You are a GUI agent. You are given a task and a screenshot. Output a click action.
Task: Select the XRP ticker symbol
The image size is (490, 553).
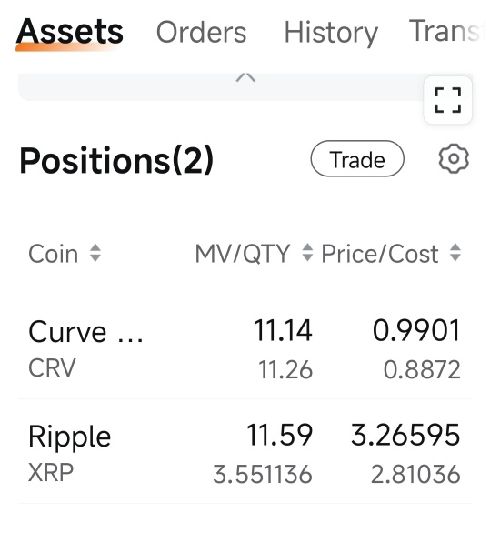[x=51, y=472]
